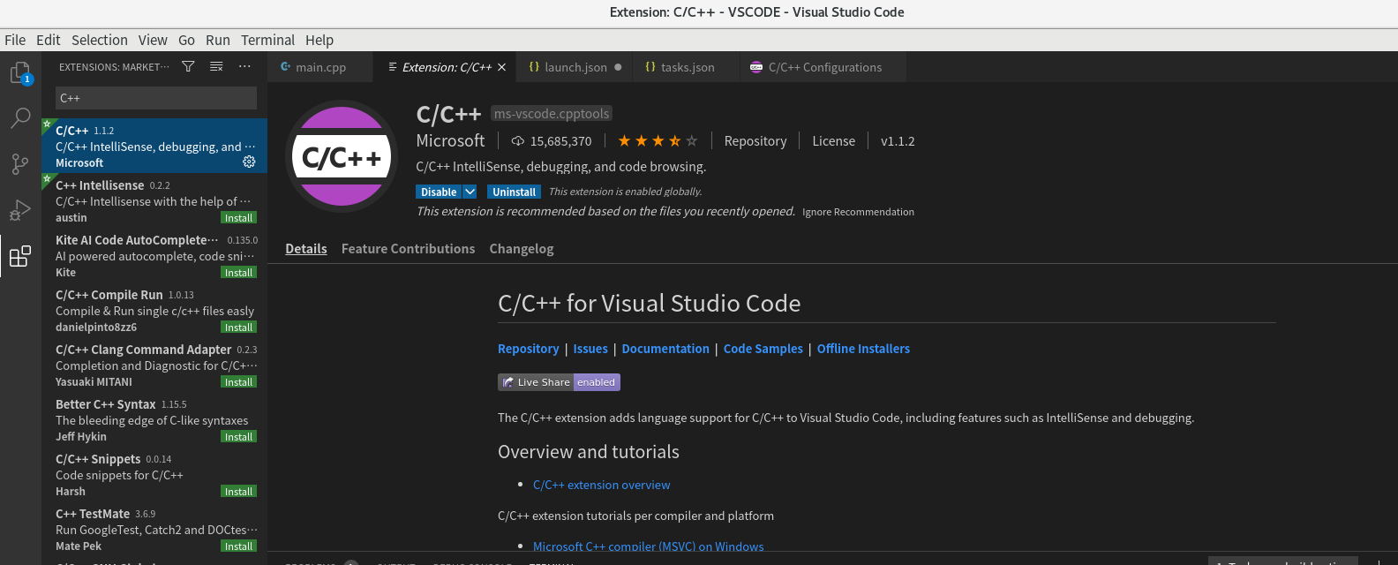
Task: Open the manage gear for C/C++ extension
Action: [249, 162]
